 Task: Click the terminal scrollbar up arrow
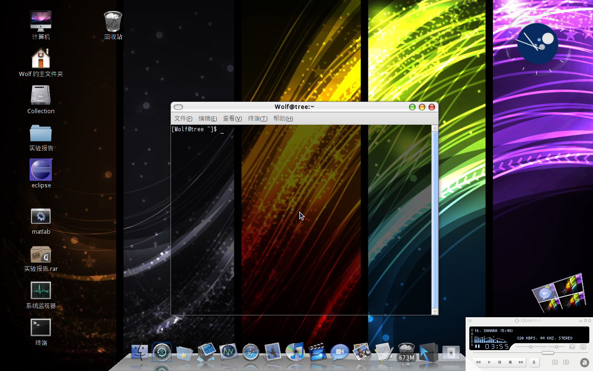pos(435,128)
